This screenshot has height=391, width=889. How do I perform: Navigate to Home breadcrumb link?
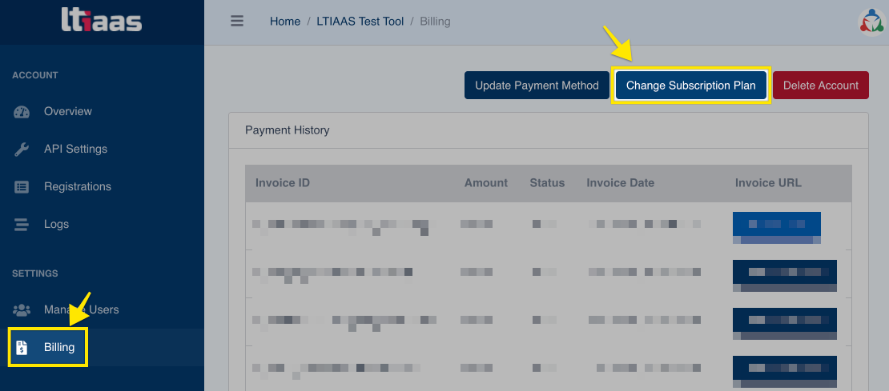(284, 22)
